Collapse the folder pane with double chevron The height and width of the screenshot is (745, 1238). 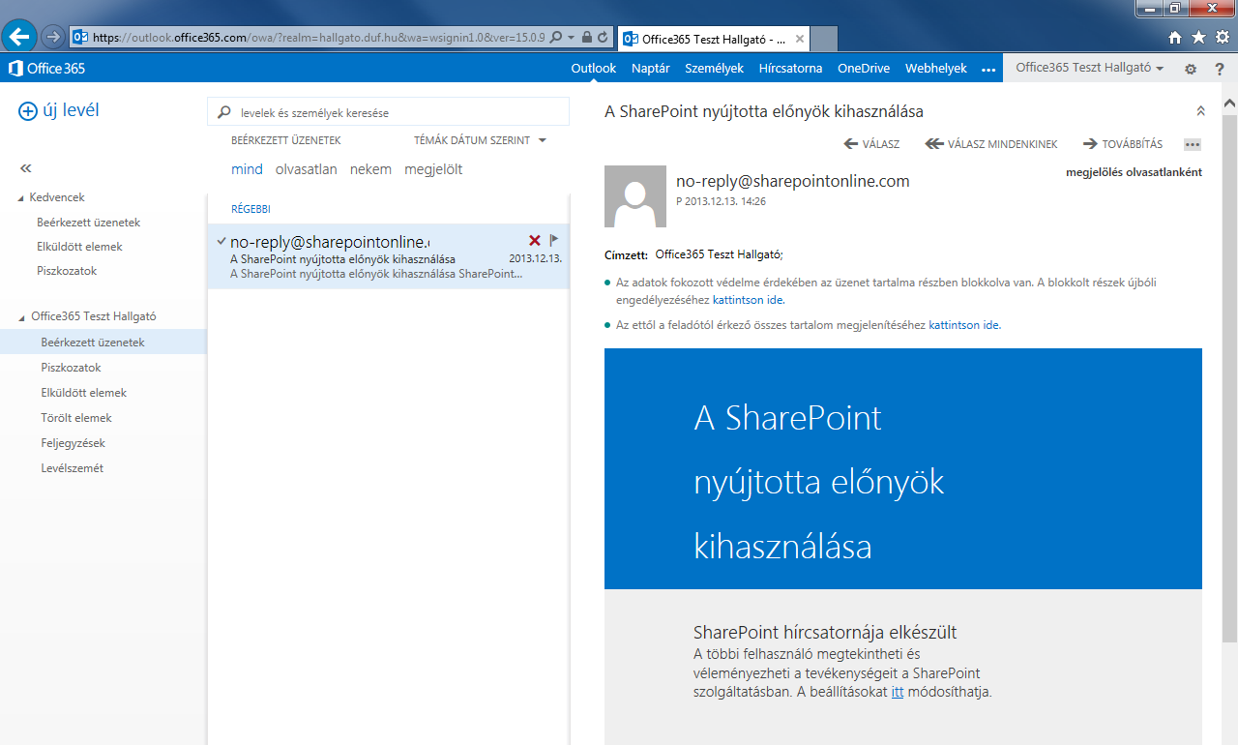point(26,168)
